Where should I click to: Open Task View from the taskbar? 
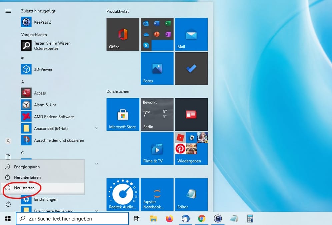[137, 218]
